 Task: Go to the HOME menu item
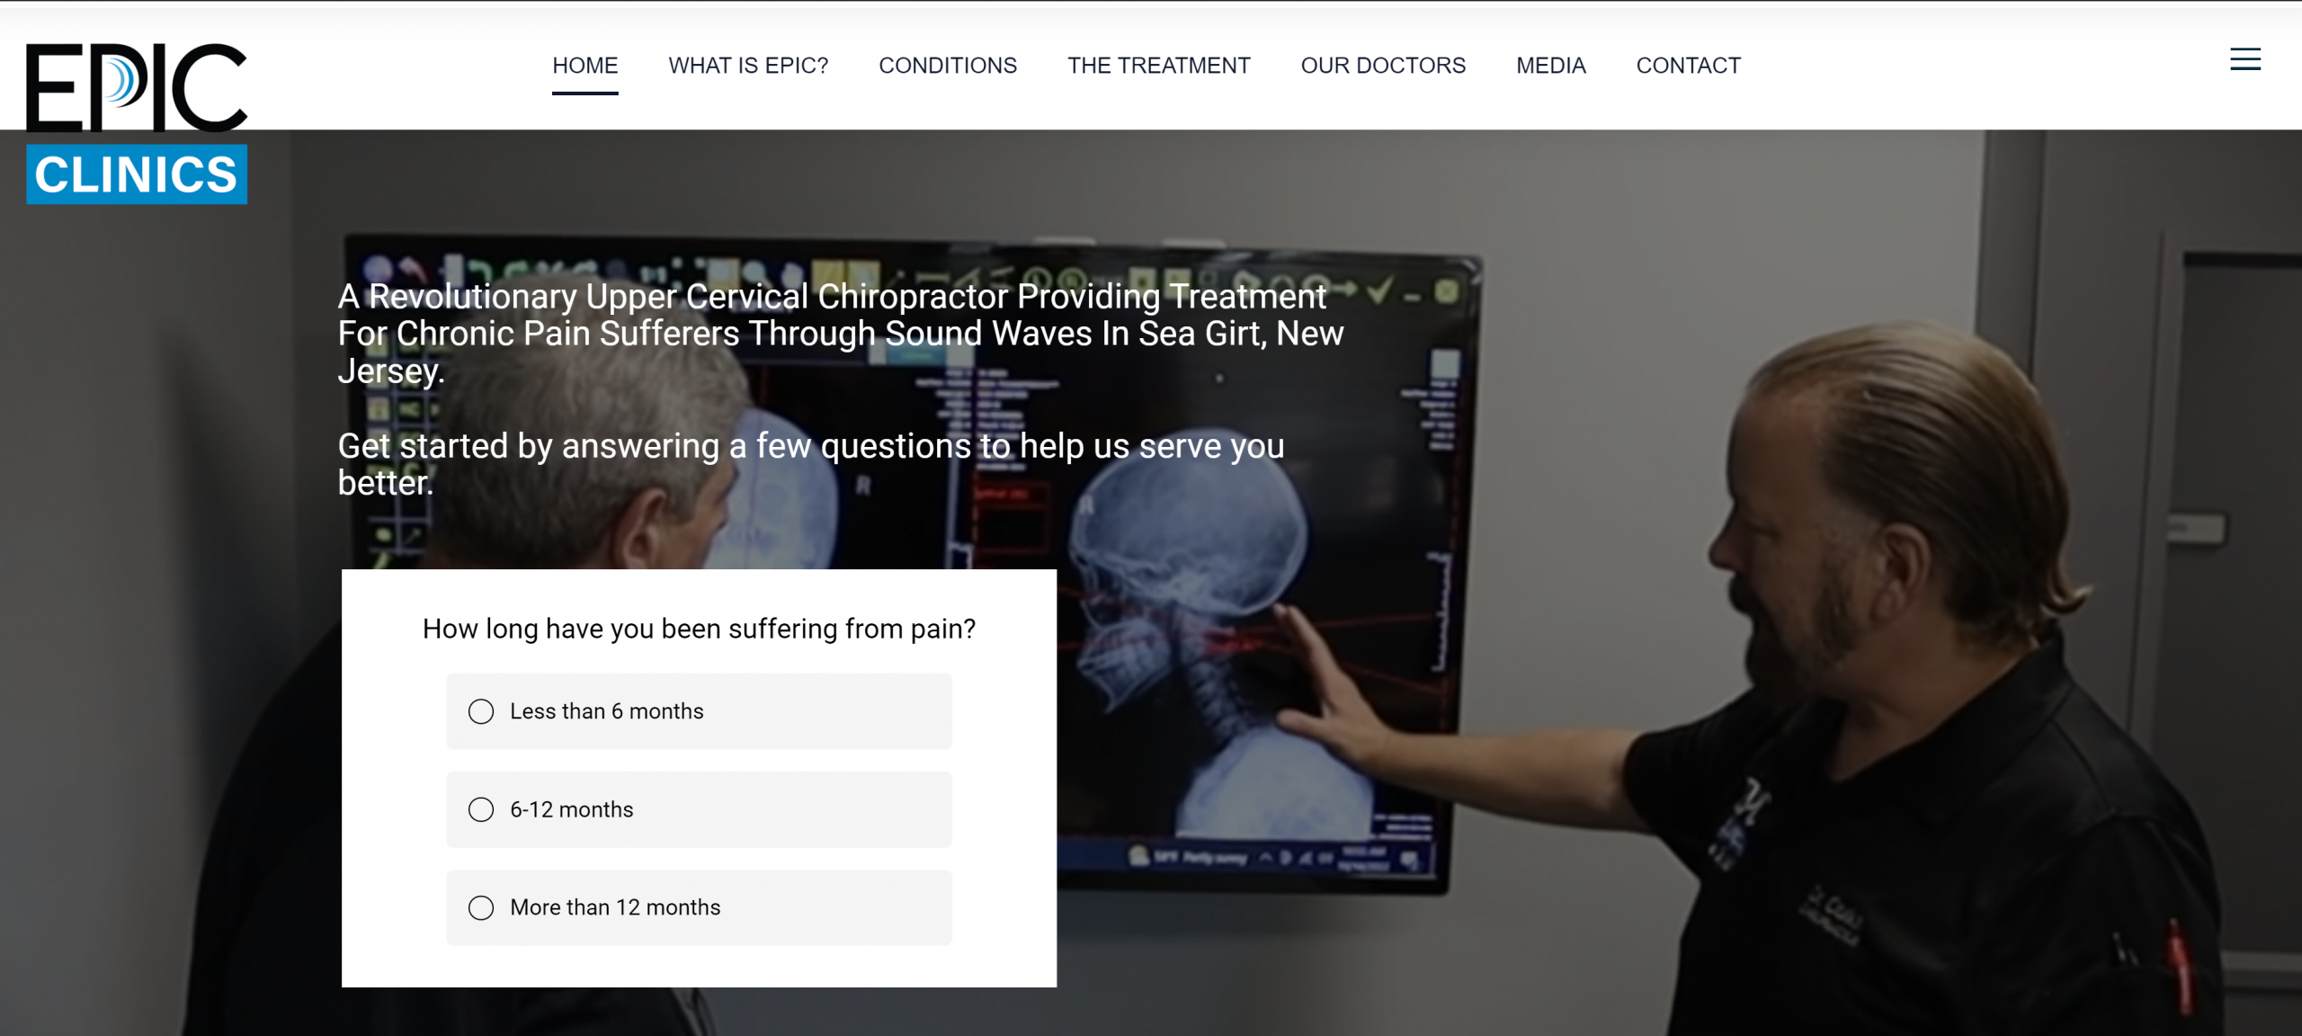(x=584, y=66)
